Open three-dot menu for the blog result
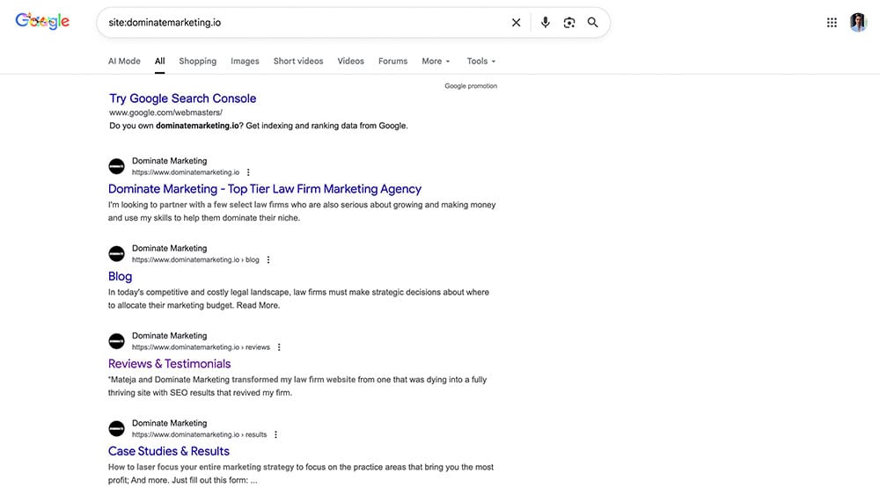This screenshot has width=880, height=495. [268, 260]
